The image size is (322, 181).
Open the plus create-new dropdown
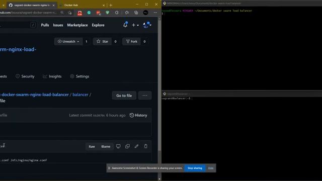135,25
